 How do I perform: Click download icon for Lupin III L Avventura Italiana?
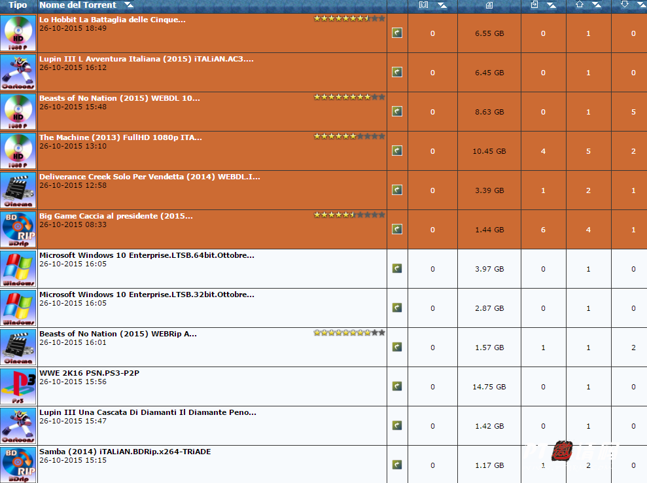pos(397,72)
